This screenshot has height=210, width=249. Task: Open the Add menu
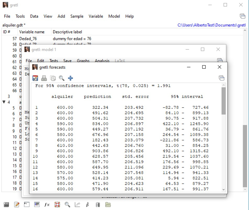pos(61,16)
